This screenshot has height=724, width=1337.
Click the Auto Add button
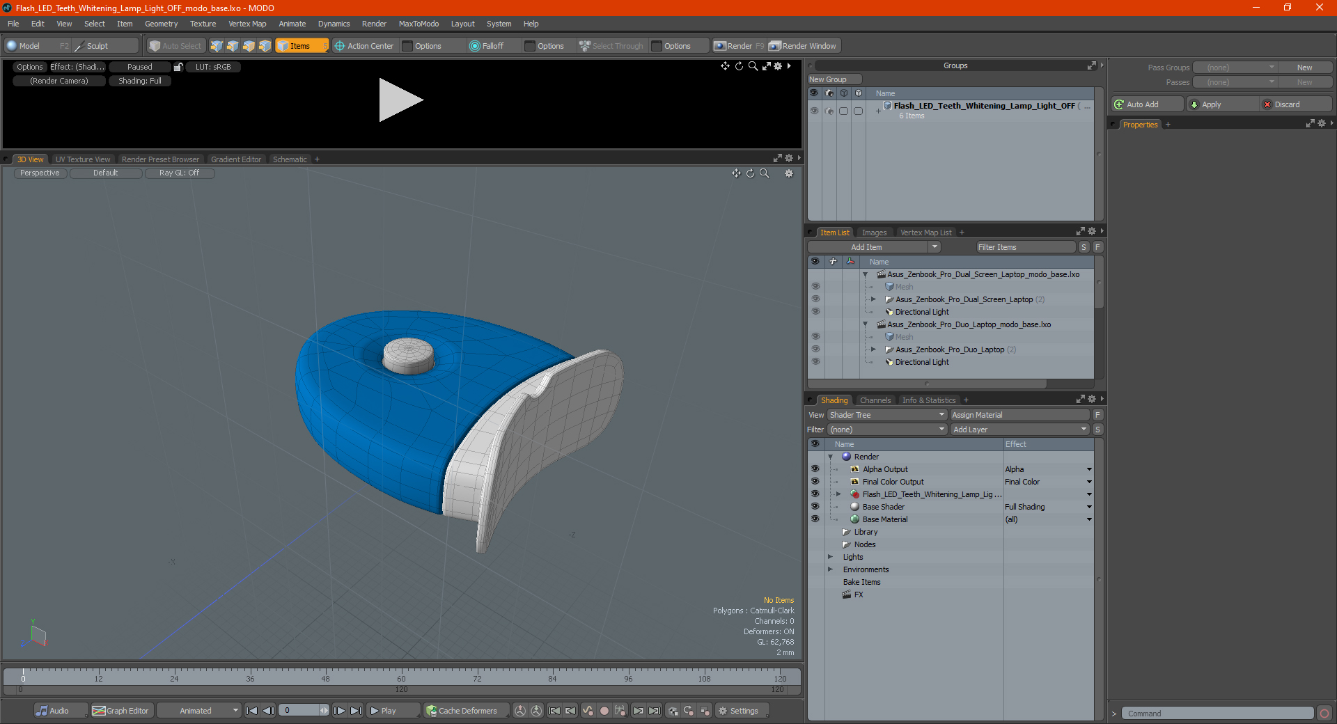(x=1147, y=104)
